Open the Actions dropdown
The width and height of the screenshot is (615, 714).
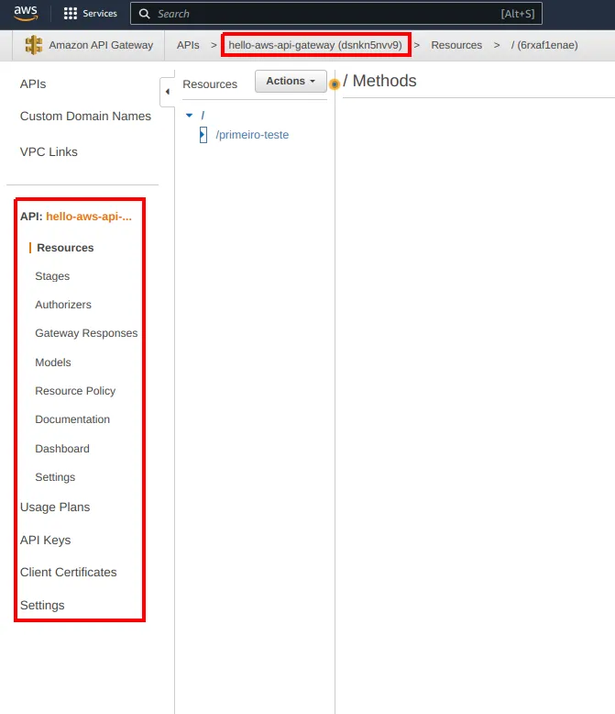291,81
